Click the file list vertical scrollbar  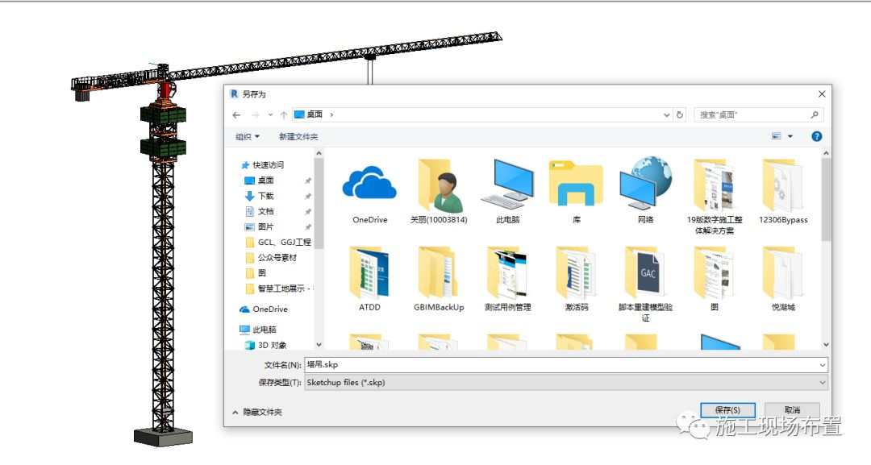click(826, 200)
